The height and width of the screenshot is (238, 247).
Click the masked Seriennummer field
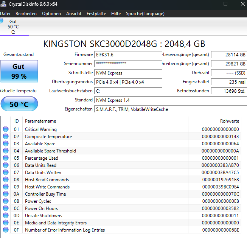coord(128,64)
